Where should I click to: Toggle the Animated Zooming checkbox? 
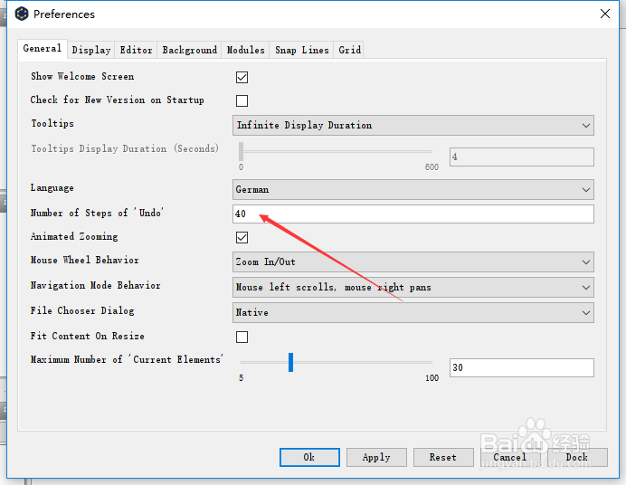pos(242,237)
